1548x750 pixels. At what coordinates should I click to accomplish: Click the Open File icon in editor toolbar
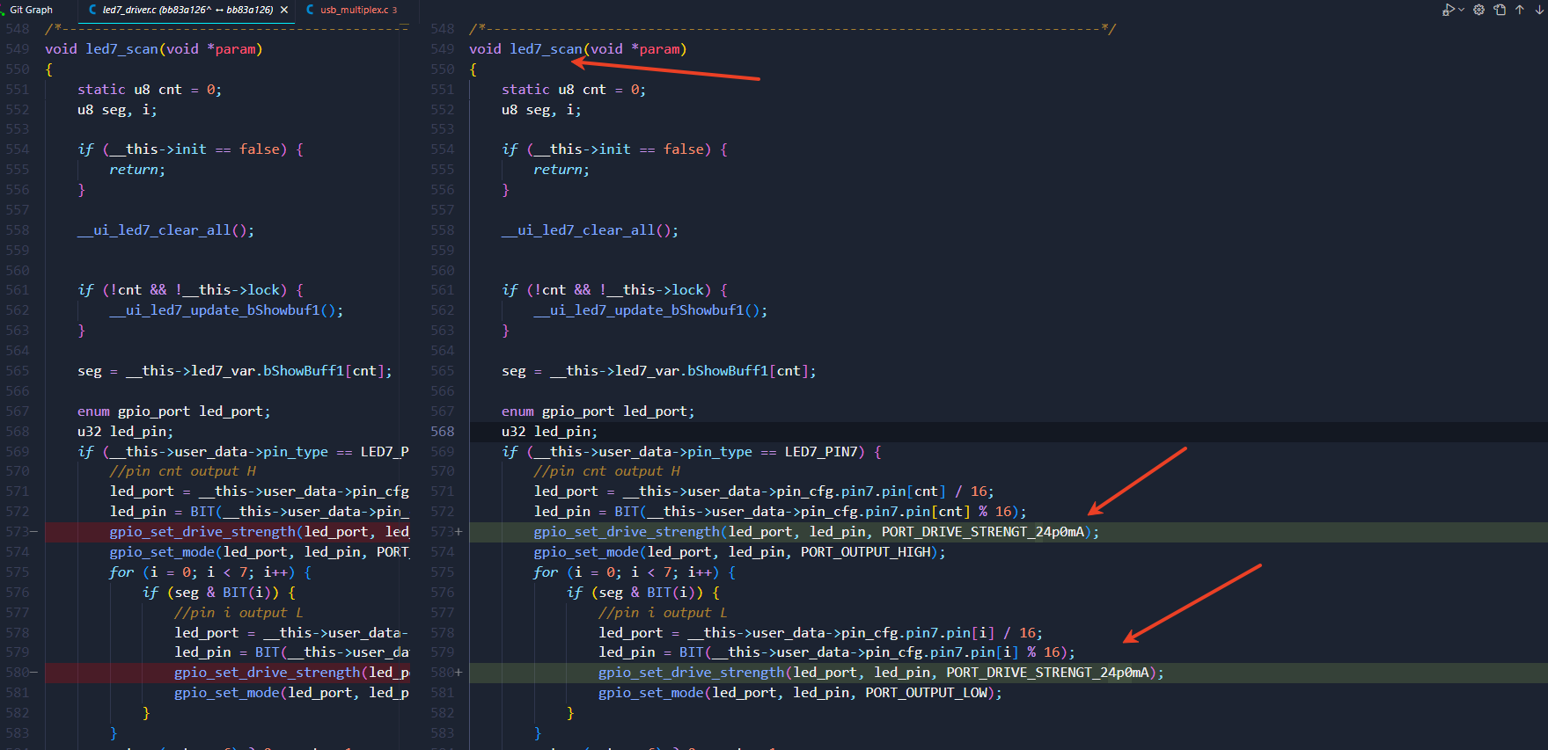(x=1500, y=10)
